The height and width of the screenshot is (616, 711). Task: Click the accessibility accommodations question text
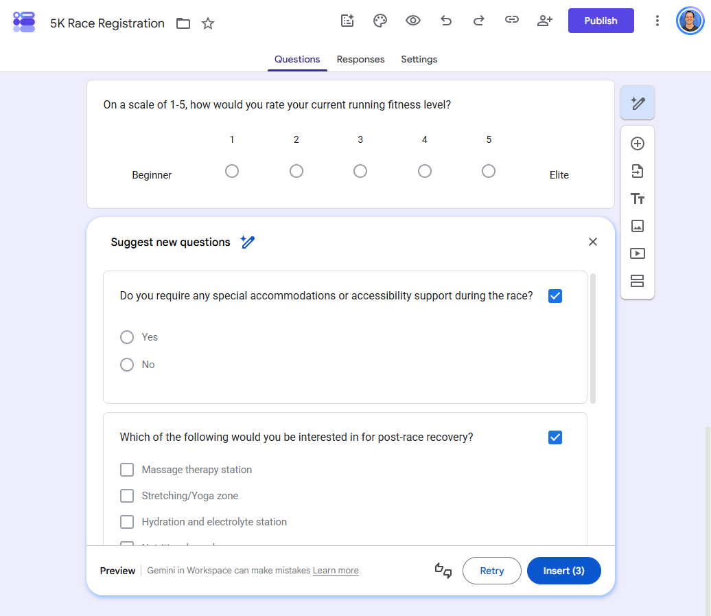click(326, 296)
